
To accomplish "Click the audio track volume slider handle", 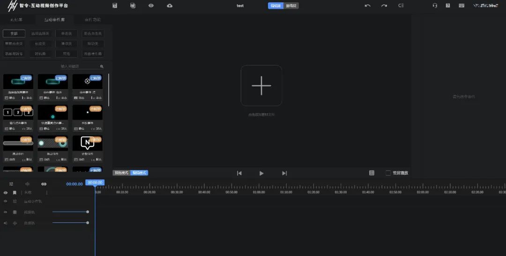I will 88,223.
